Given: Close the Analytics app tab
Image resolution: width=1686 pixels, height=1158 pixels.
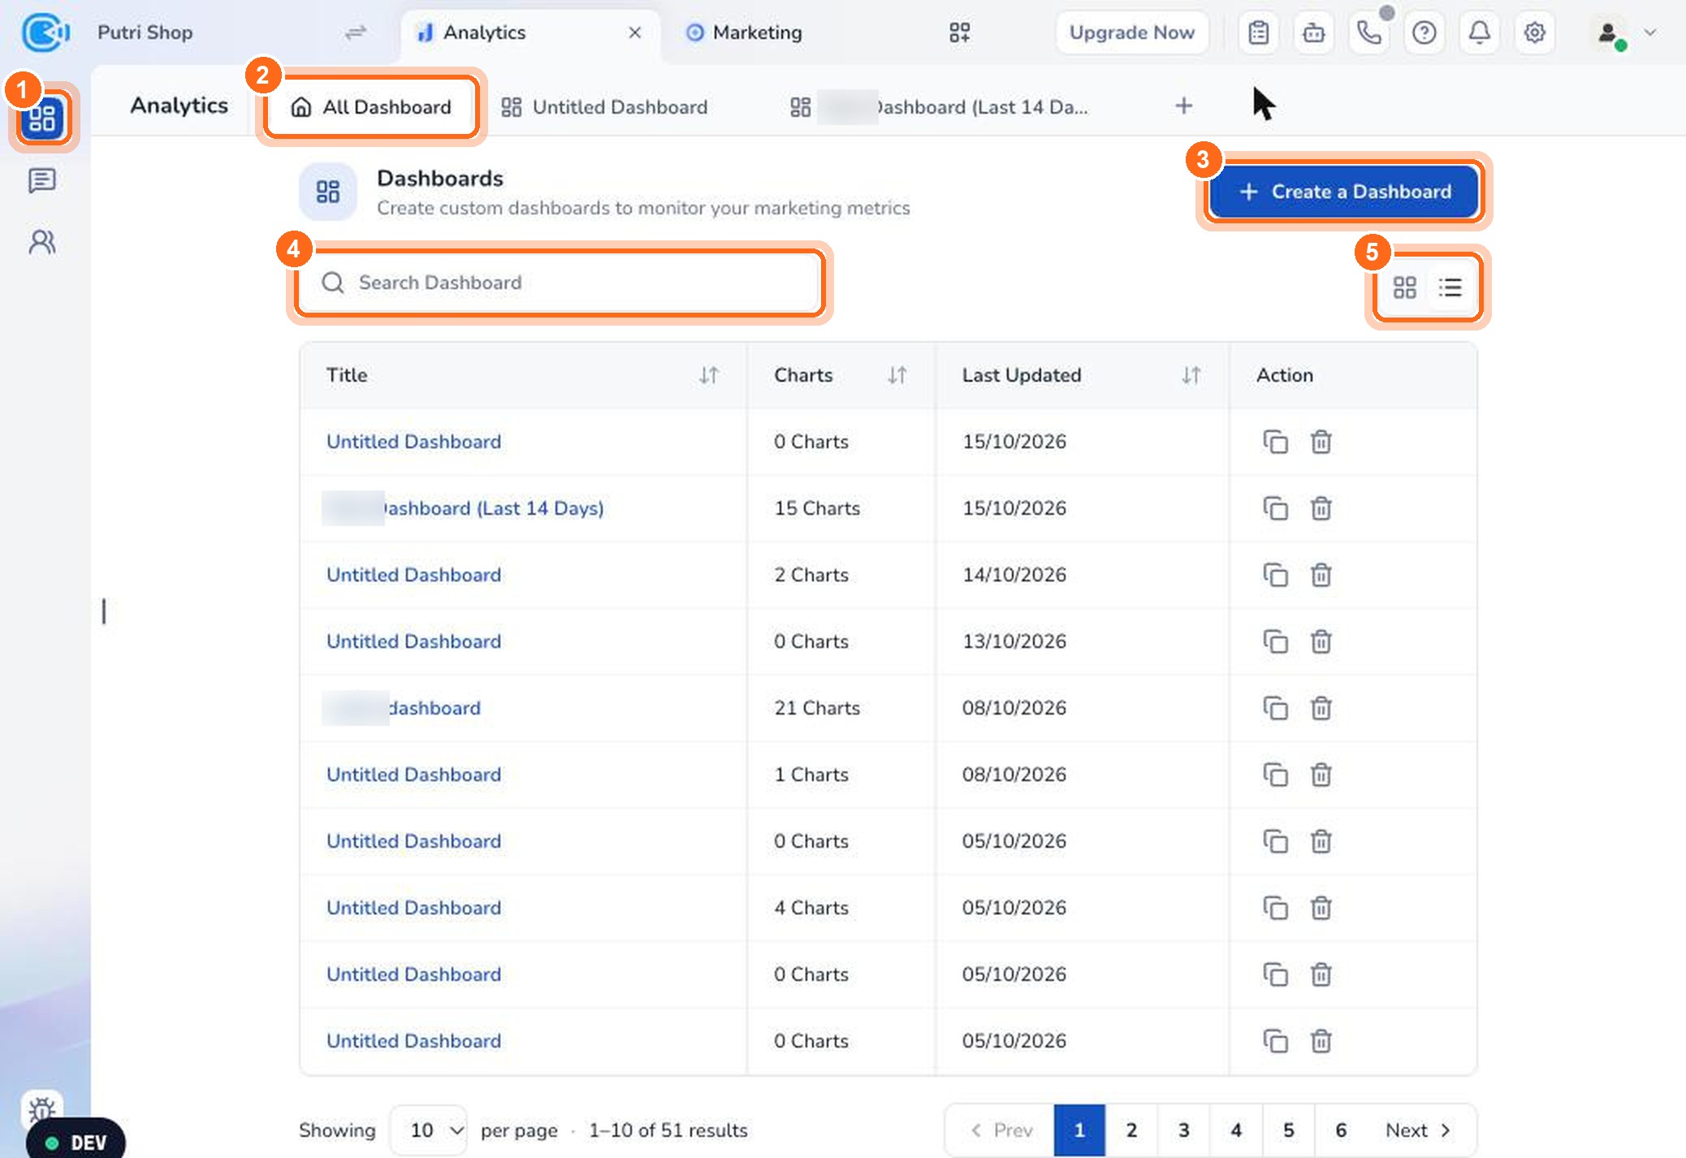Looking at the screenshot, I should pos(635,32).
